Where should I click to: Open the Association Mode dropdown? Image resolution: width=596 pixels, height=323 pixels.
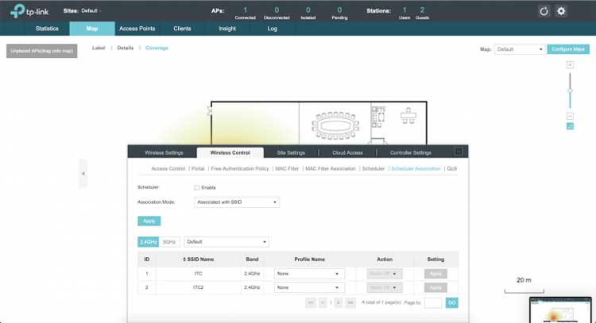coord(237,202)
